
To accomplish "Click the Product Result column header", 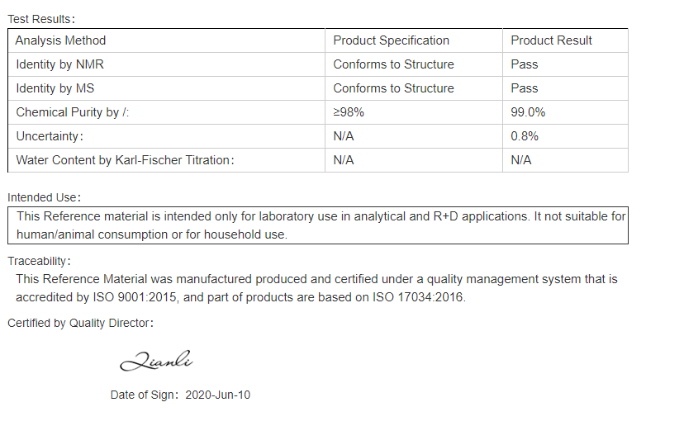I will point(565,40).
